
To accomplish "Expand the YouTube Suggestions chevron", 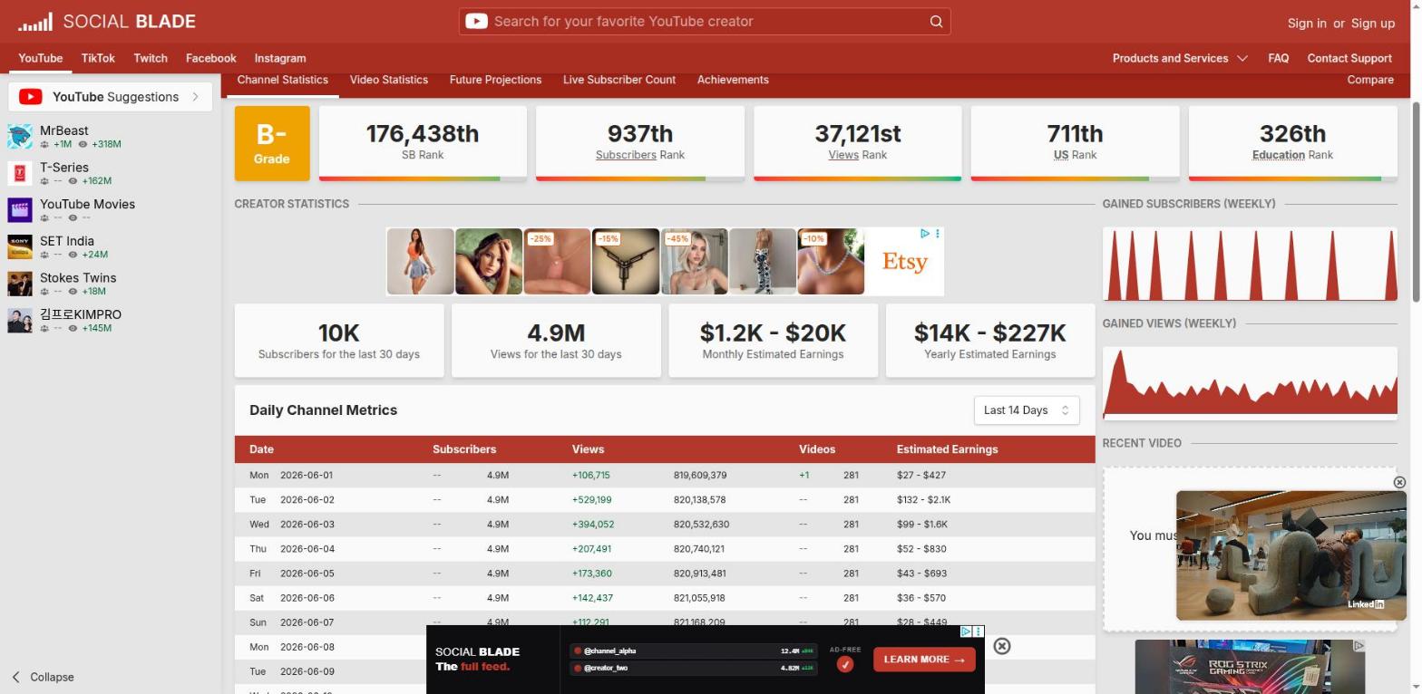I will coord(195,97).
